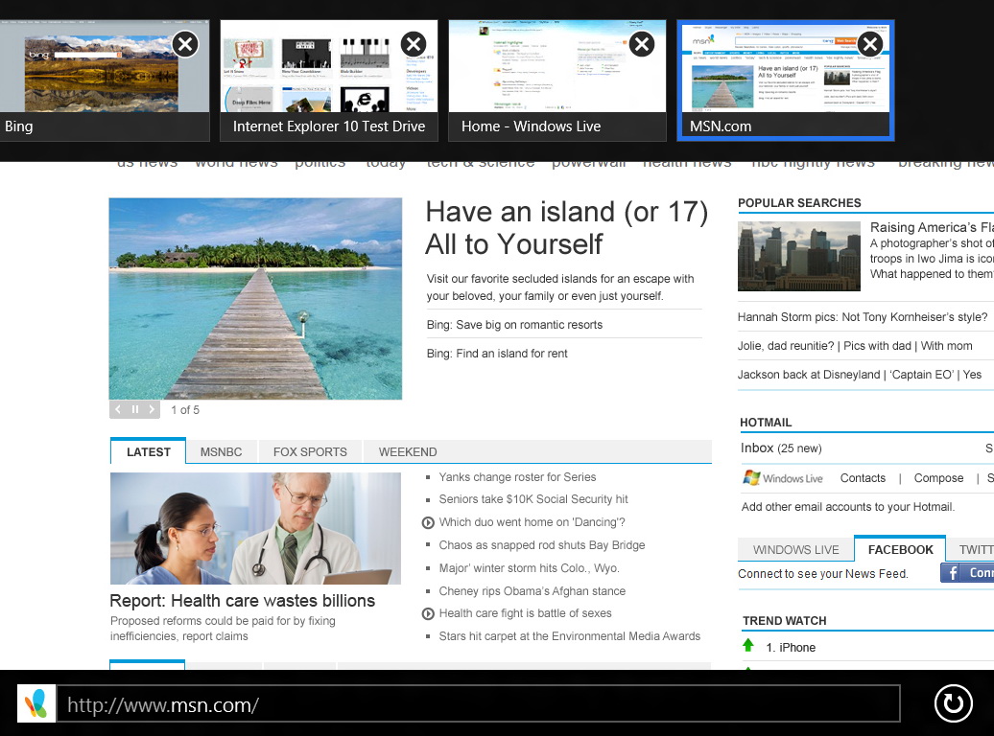Click video icon beside 'Health care fight'
994x736 pixels.
(x=428, y=613)
